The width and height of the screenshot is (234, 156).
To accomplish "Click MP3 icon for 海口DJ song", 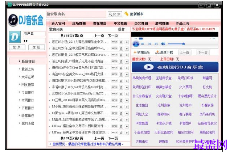I will (x=115, y=81).
